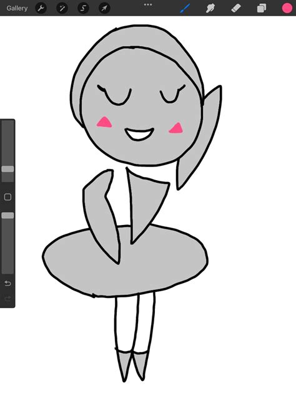
Task: Open the Adjustments magic wand menu
Action: point(62,8)
